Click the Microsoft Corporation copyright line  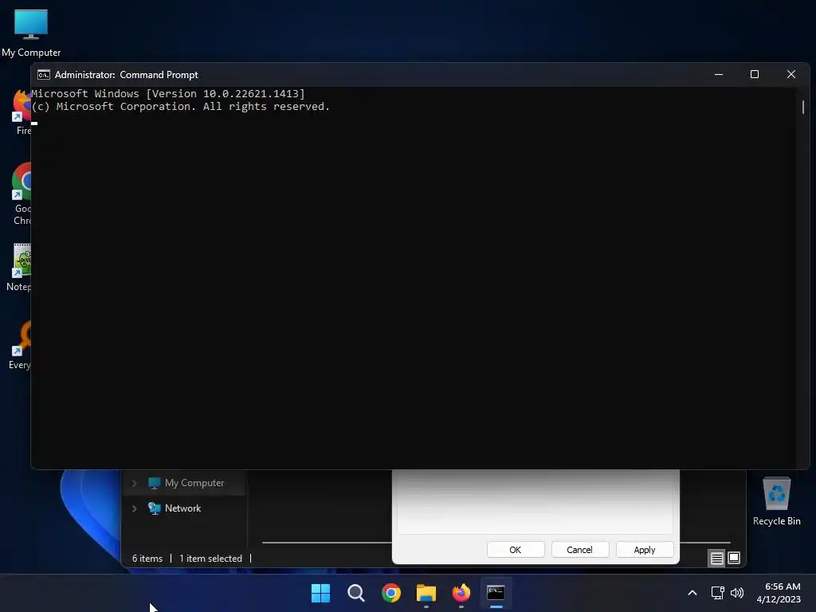pyautogui.click(x=181, y=106)
